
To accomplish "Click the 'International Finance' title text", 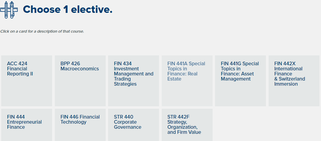I will coord(288,71).
